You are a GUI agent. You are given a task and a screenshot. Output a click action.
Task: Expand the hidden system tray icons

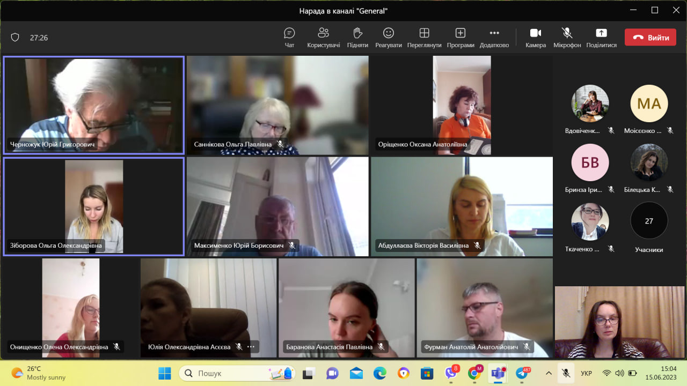click(549, 373)
